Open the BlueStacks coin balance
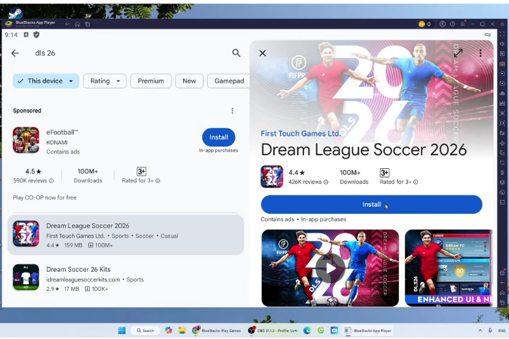 pos(425,24)
